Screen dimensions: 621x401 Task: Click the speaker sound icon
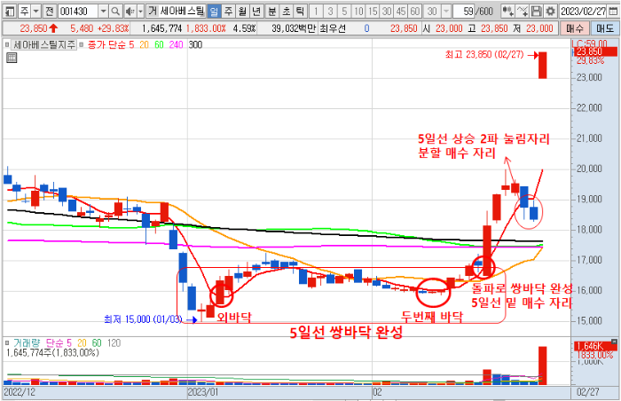coord(130,12)
